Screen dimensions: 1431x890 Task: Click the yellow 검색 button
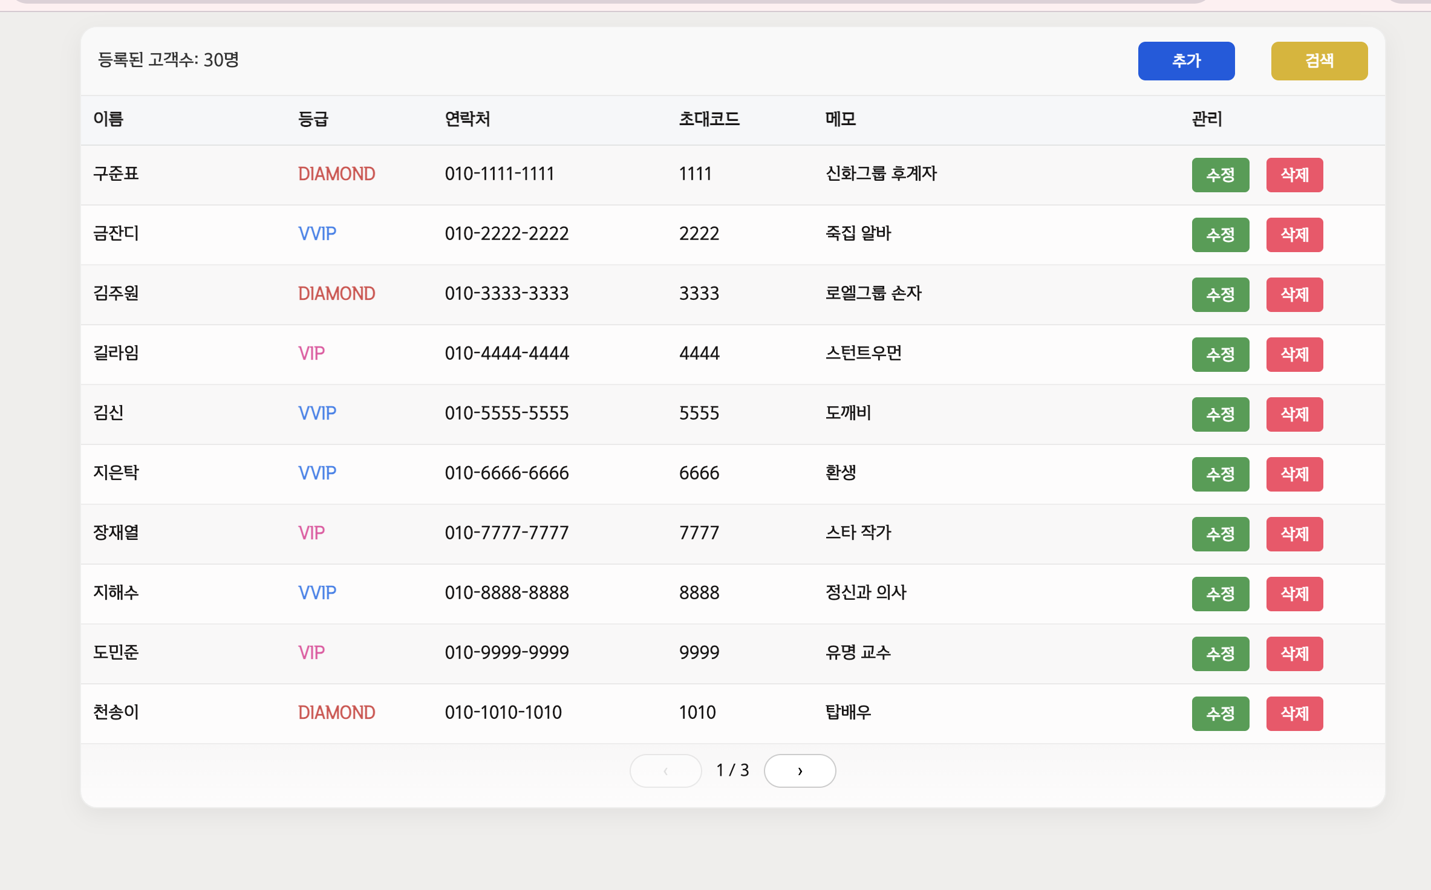[1319, 60]
